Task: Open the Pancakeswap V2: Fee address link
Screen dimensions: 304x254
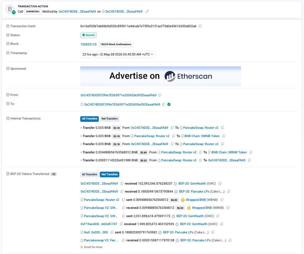Action: [x=101, y=240]
